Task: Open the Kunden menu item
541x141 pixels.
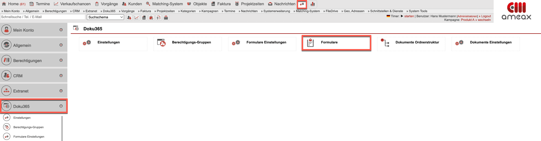Action: [x=132, y=4]
